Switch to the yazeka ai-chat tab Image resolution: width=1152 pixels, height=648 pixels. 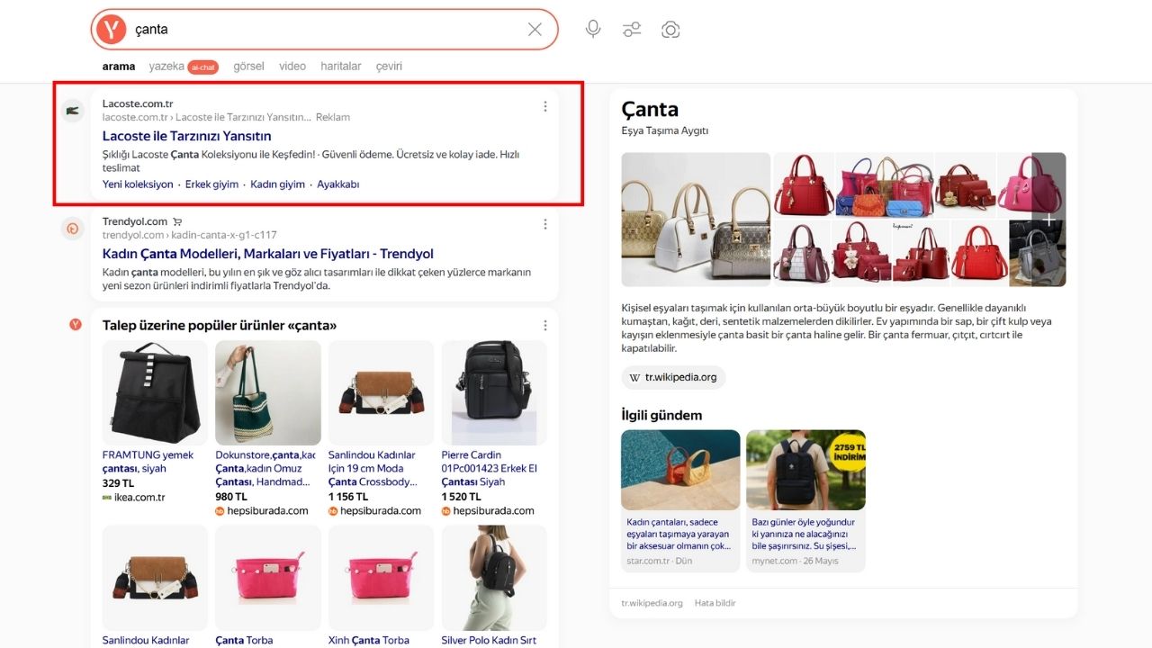[x=184, y=67]
